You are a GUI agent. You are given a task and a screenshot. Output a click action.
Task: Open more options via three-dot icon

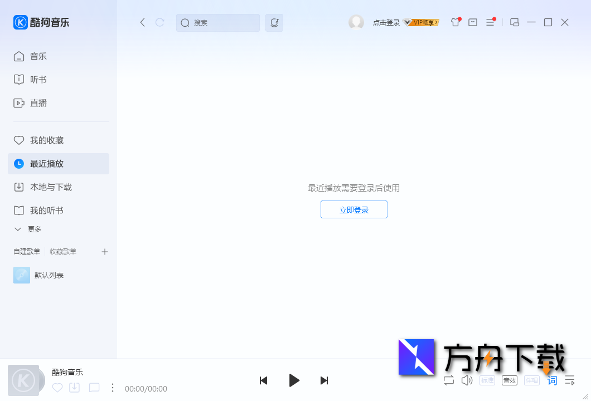(x=113, y=387)
